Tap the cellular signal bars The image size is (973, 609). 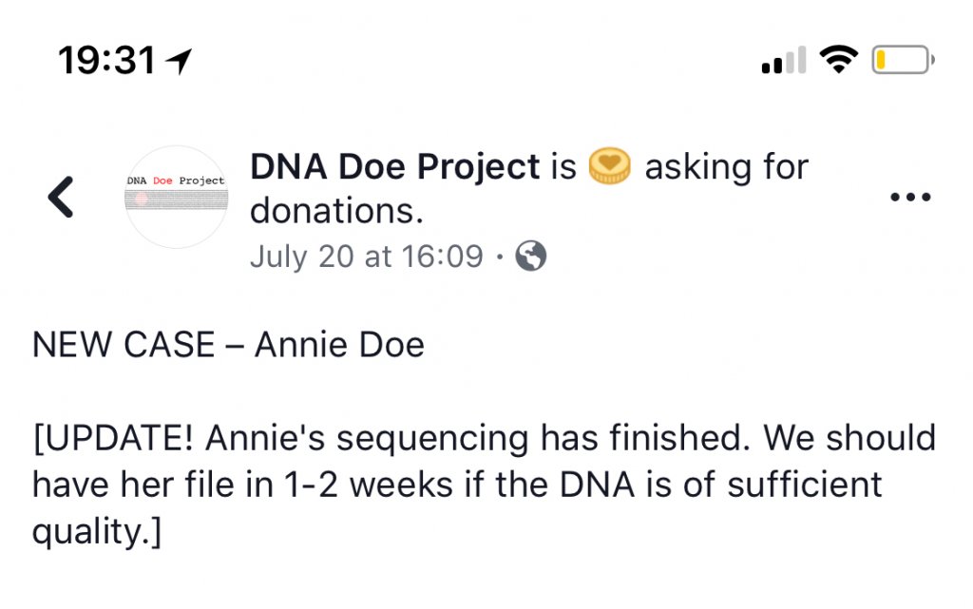784,62
